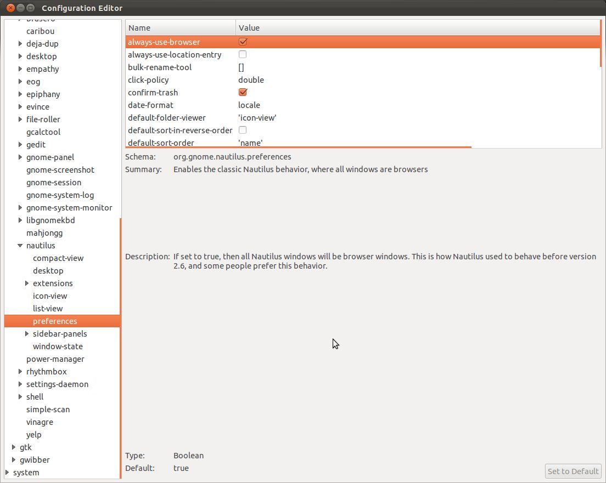Expand the gnome-system-monitor node
Screen dimensions: 606x483
pos(20,208)
